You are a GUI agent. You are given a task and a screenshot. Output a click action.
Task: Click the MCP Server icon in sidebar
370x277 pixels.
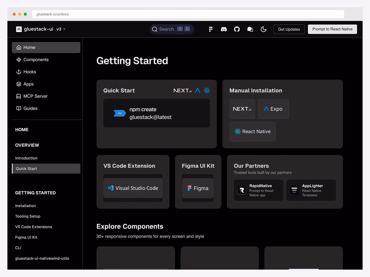coord(18,96)
